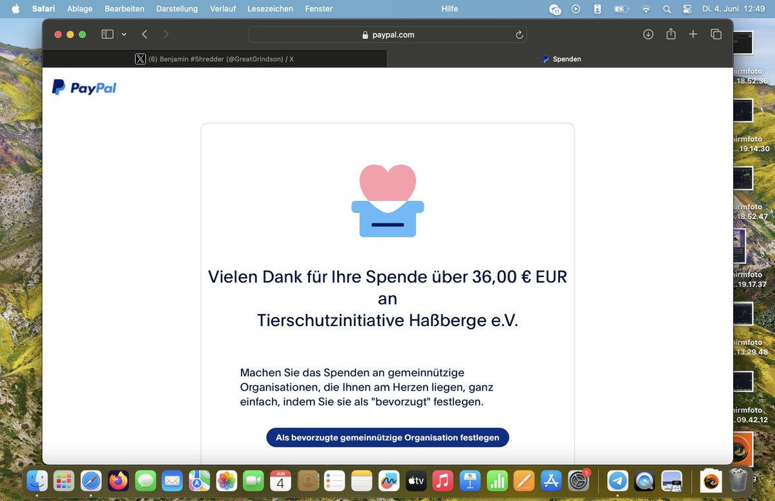Image resolution: width=775 pixels, height=501 pixels.
Task: Open Contacts from the Dock
Action: coord(308,480)
